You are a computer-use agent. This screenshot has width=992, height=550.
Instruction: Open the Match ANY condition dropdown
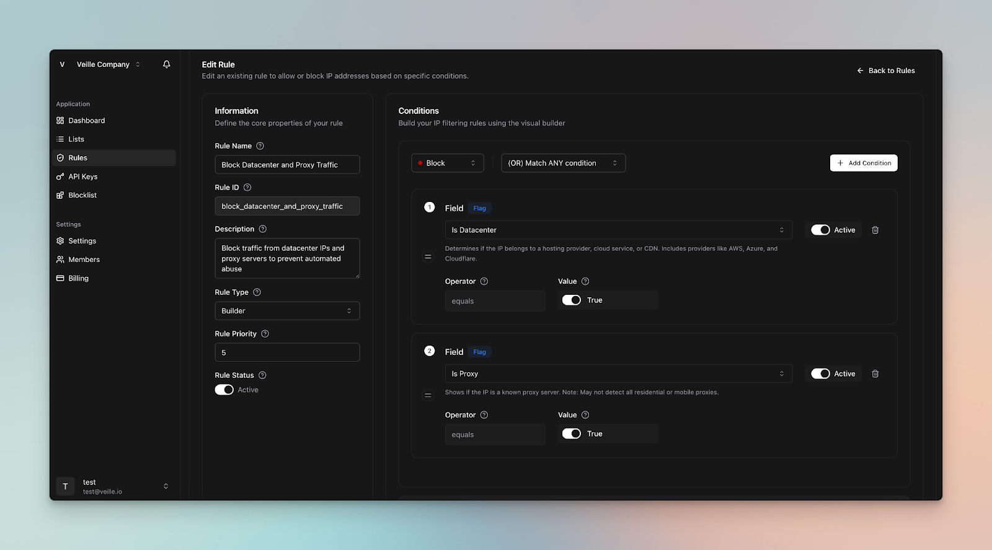click(563, 164)
